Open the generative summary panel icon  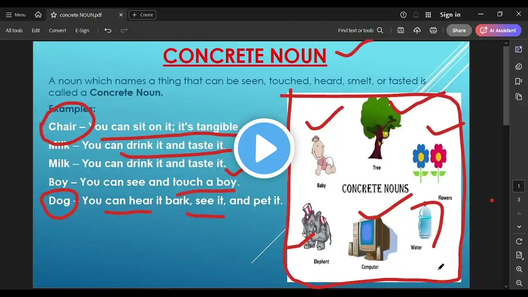tap(519, 49)
